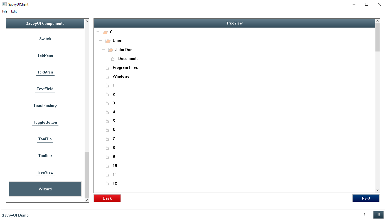Collapse the John Doe tree node
The width and height of the screenshot is (386, 221).
coord(103,50)
